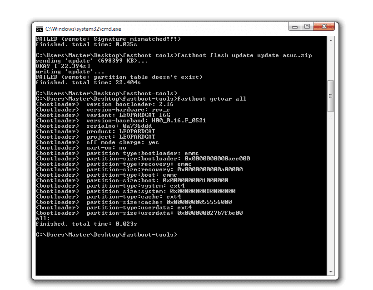Viewport: 373px width, 290px height.
Task: Click the 'writing update...' line
Action: 70,72
